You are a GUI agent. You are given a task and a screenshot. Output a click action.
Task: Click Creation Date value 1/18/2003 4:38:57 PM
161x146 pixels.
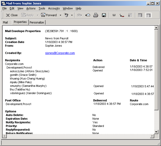(x=59, y=42)
